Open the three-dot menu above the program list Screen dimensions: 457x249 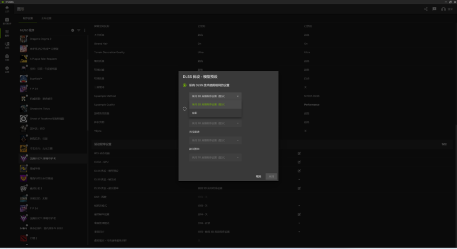[85, 30]
